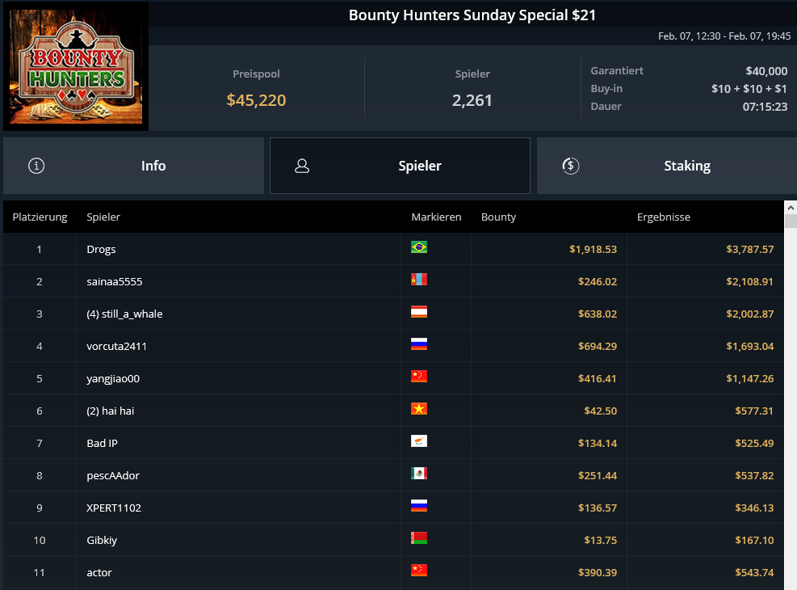The width and height of the screenshot is (797, 590).
Task: Click vorcuta2411 bounty $694.29
Action: [x=598, y=347]
